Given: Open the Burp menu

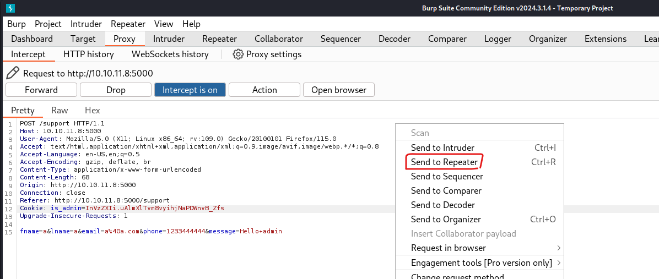Looking at the screenshot, I should [x=17, y=24].
